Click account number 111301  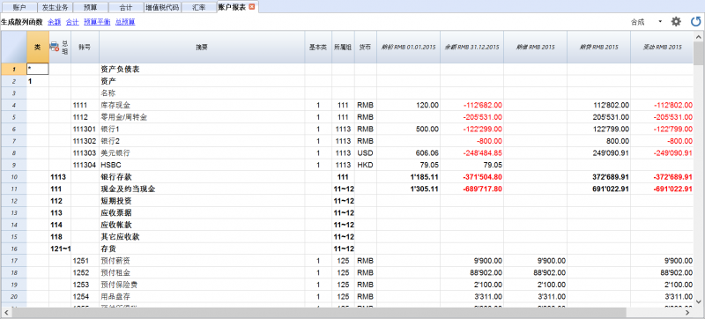(x=85, y=129)
